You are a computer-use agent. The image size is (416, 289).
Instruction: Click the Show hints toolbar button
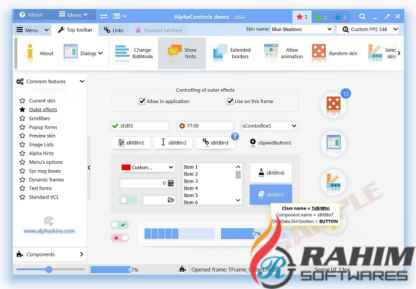pos(182,53)
